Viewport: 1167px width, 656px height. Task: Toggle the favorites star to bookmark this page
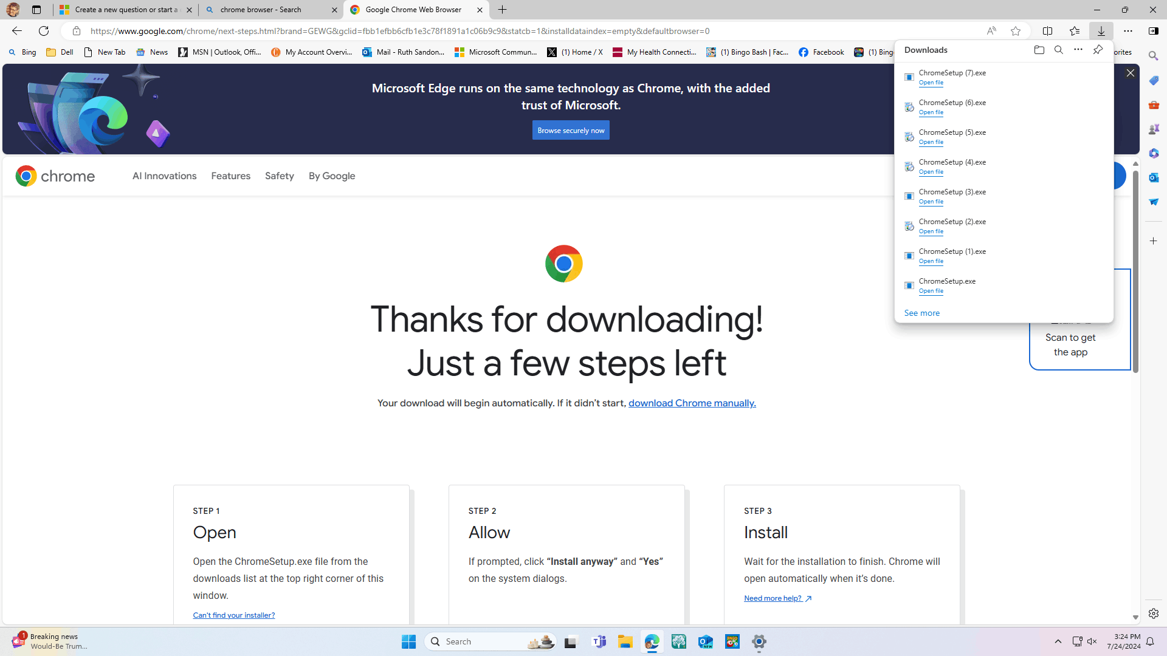[x=1015, y=31]
